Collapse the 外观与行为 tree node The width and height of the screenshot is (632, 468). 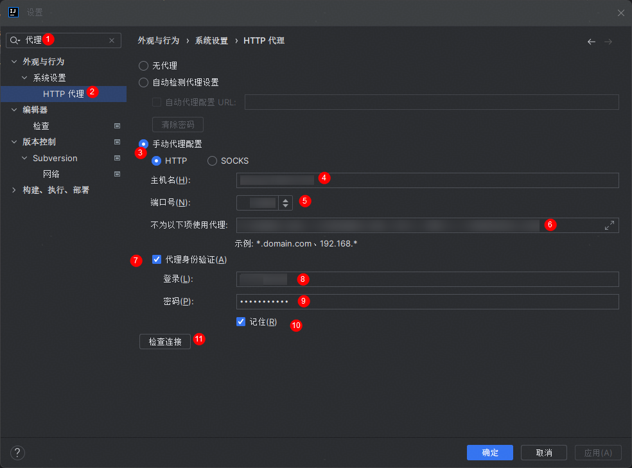point(14,62)
